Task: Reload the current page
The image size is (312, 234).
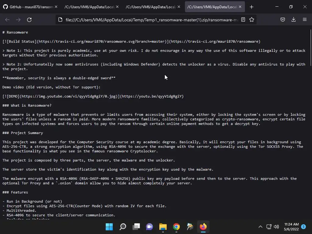Action: coord(29,20)
